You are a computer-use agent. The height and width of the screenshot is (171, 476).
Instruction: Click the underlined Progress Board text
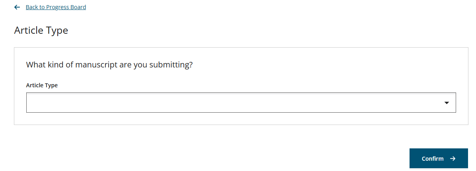(66, 7)
